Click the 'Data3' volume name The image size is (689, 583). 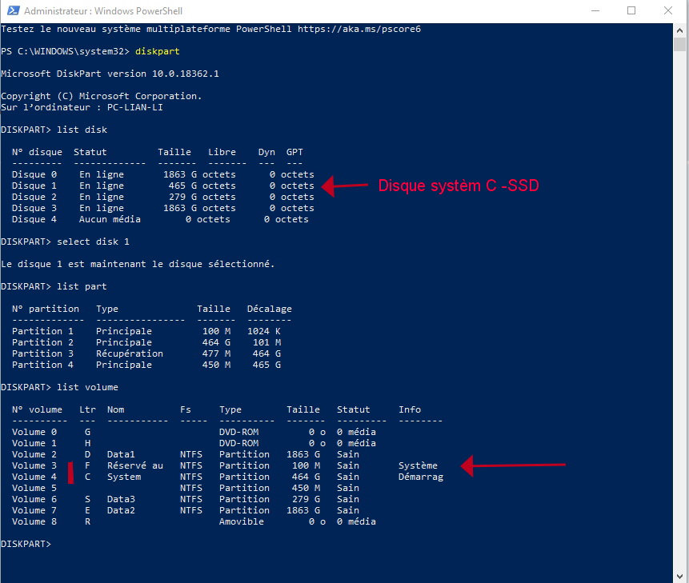click(121, 499)
